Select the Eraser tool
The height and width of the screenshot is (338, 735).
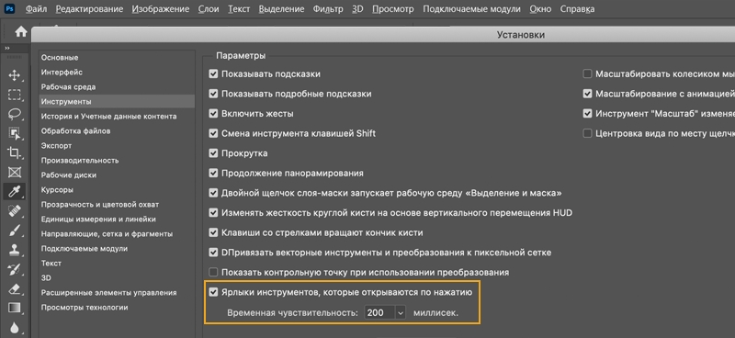pyautogui.click(x=15, y=288)
